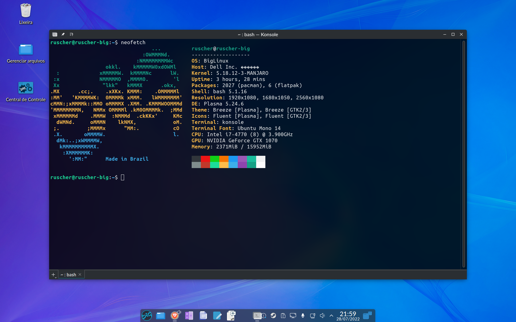Open a new tab with the plus button
This screenshot has height=322, width=516.
[x=53, y=275]
